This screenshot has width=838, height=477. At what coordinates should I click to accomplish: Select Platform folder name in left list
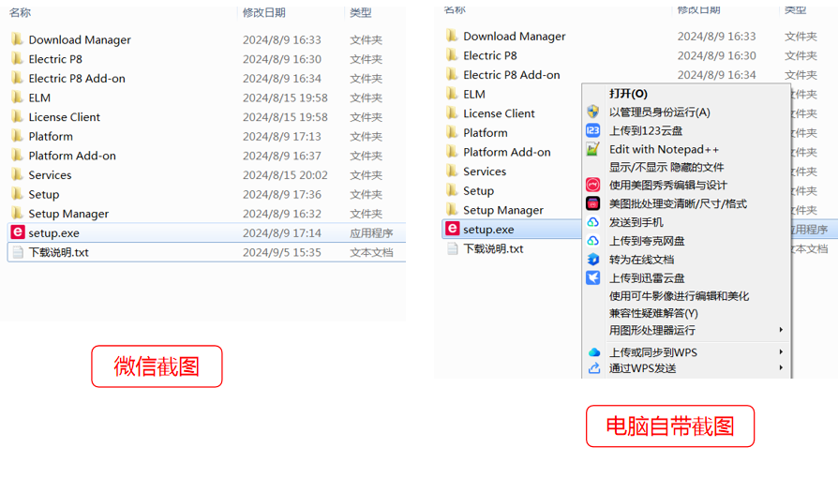click(x=51, y=136)
